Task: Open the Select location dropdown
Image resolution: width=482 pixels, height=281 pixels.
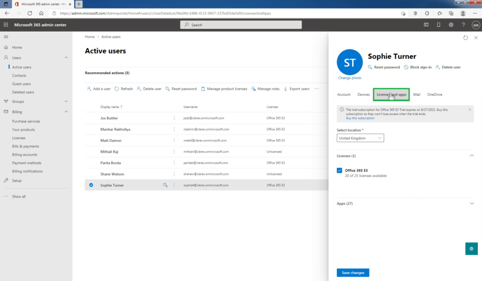Action: click(x=360, y=138)
